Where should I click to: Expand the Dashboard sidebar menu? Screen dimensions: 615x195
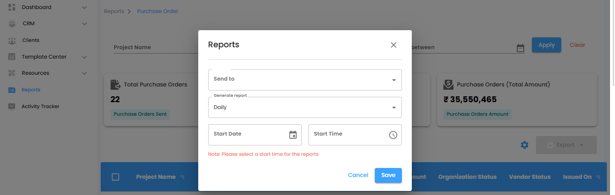tap(84, 7)
